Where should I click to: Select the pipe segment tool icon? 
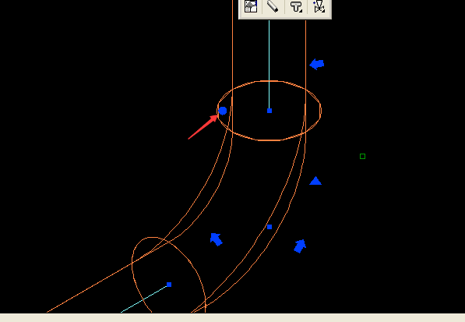[273, 6]
